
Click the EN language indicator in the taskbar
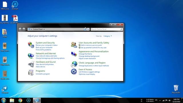tap(156, 100)
